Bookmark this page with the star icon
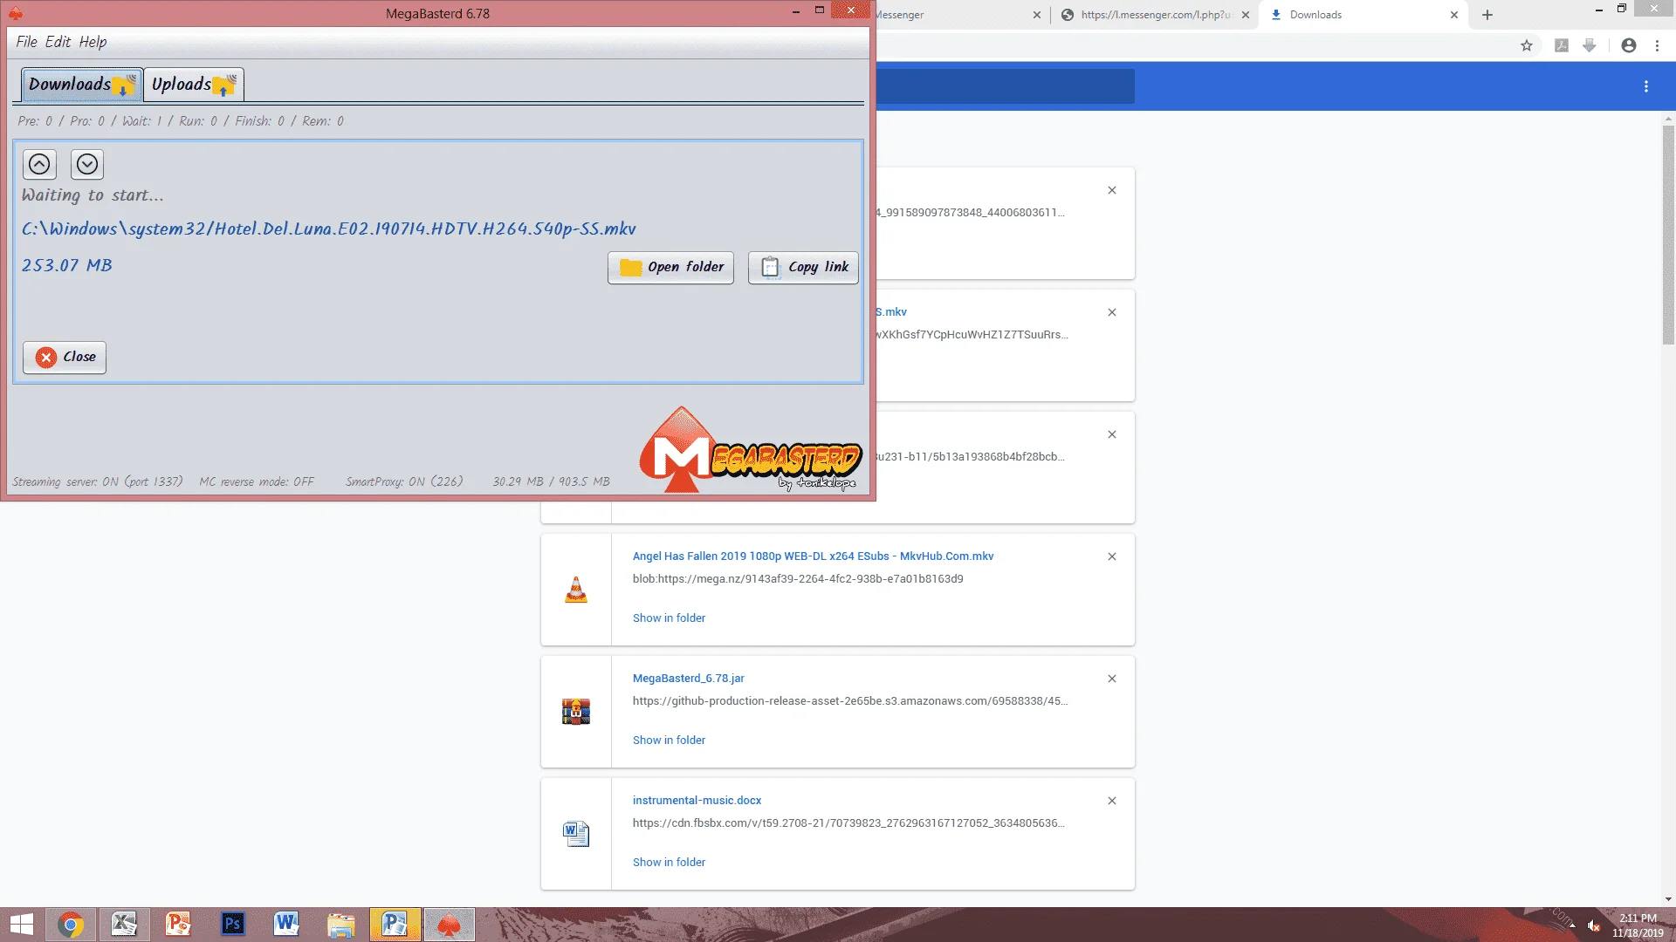The image size is (1676, 942). click(x=1527, y=46)
